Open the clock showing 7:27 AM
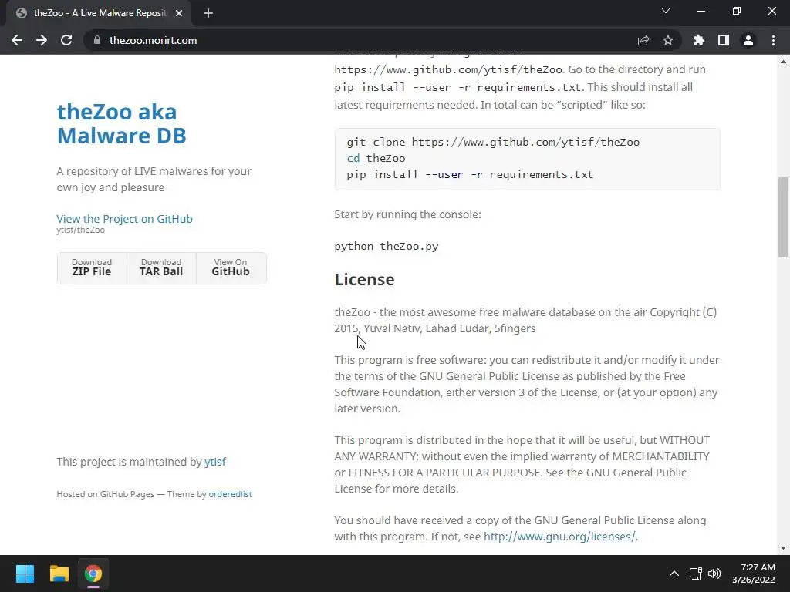Screen dimensions: 790x592 point(753,573)
